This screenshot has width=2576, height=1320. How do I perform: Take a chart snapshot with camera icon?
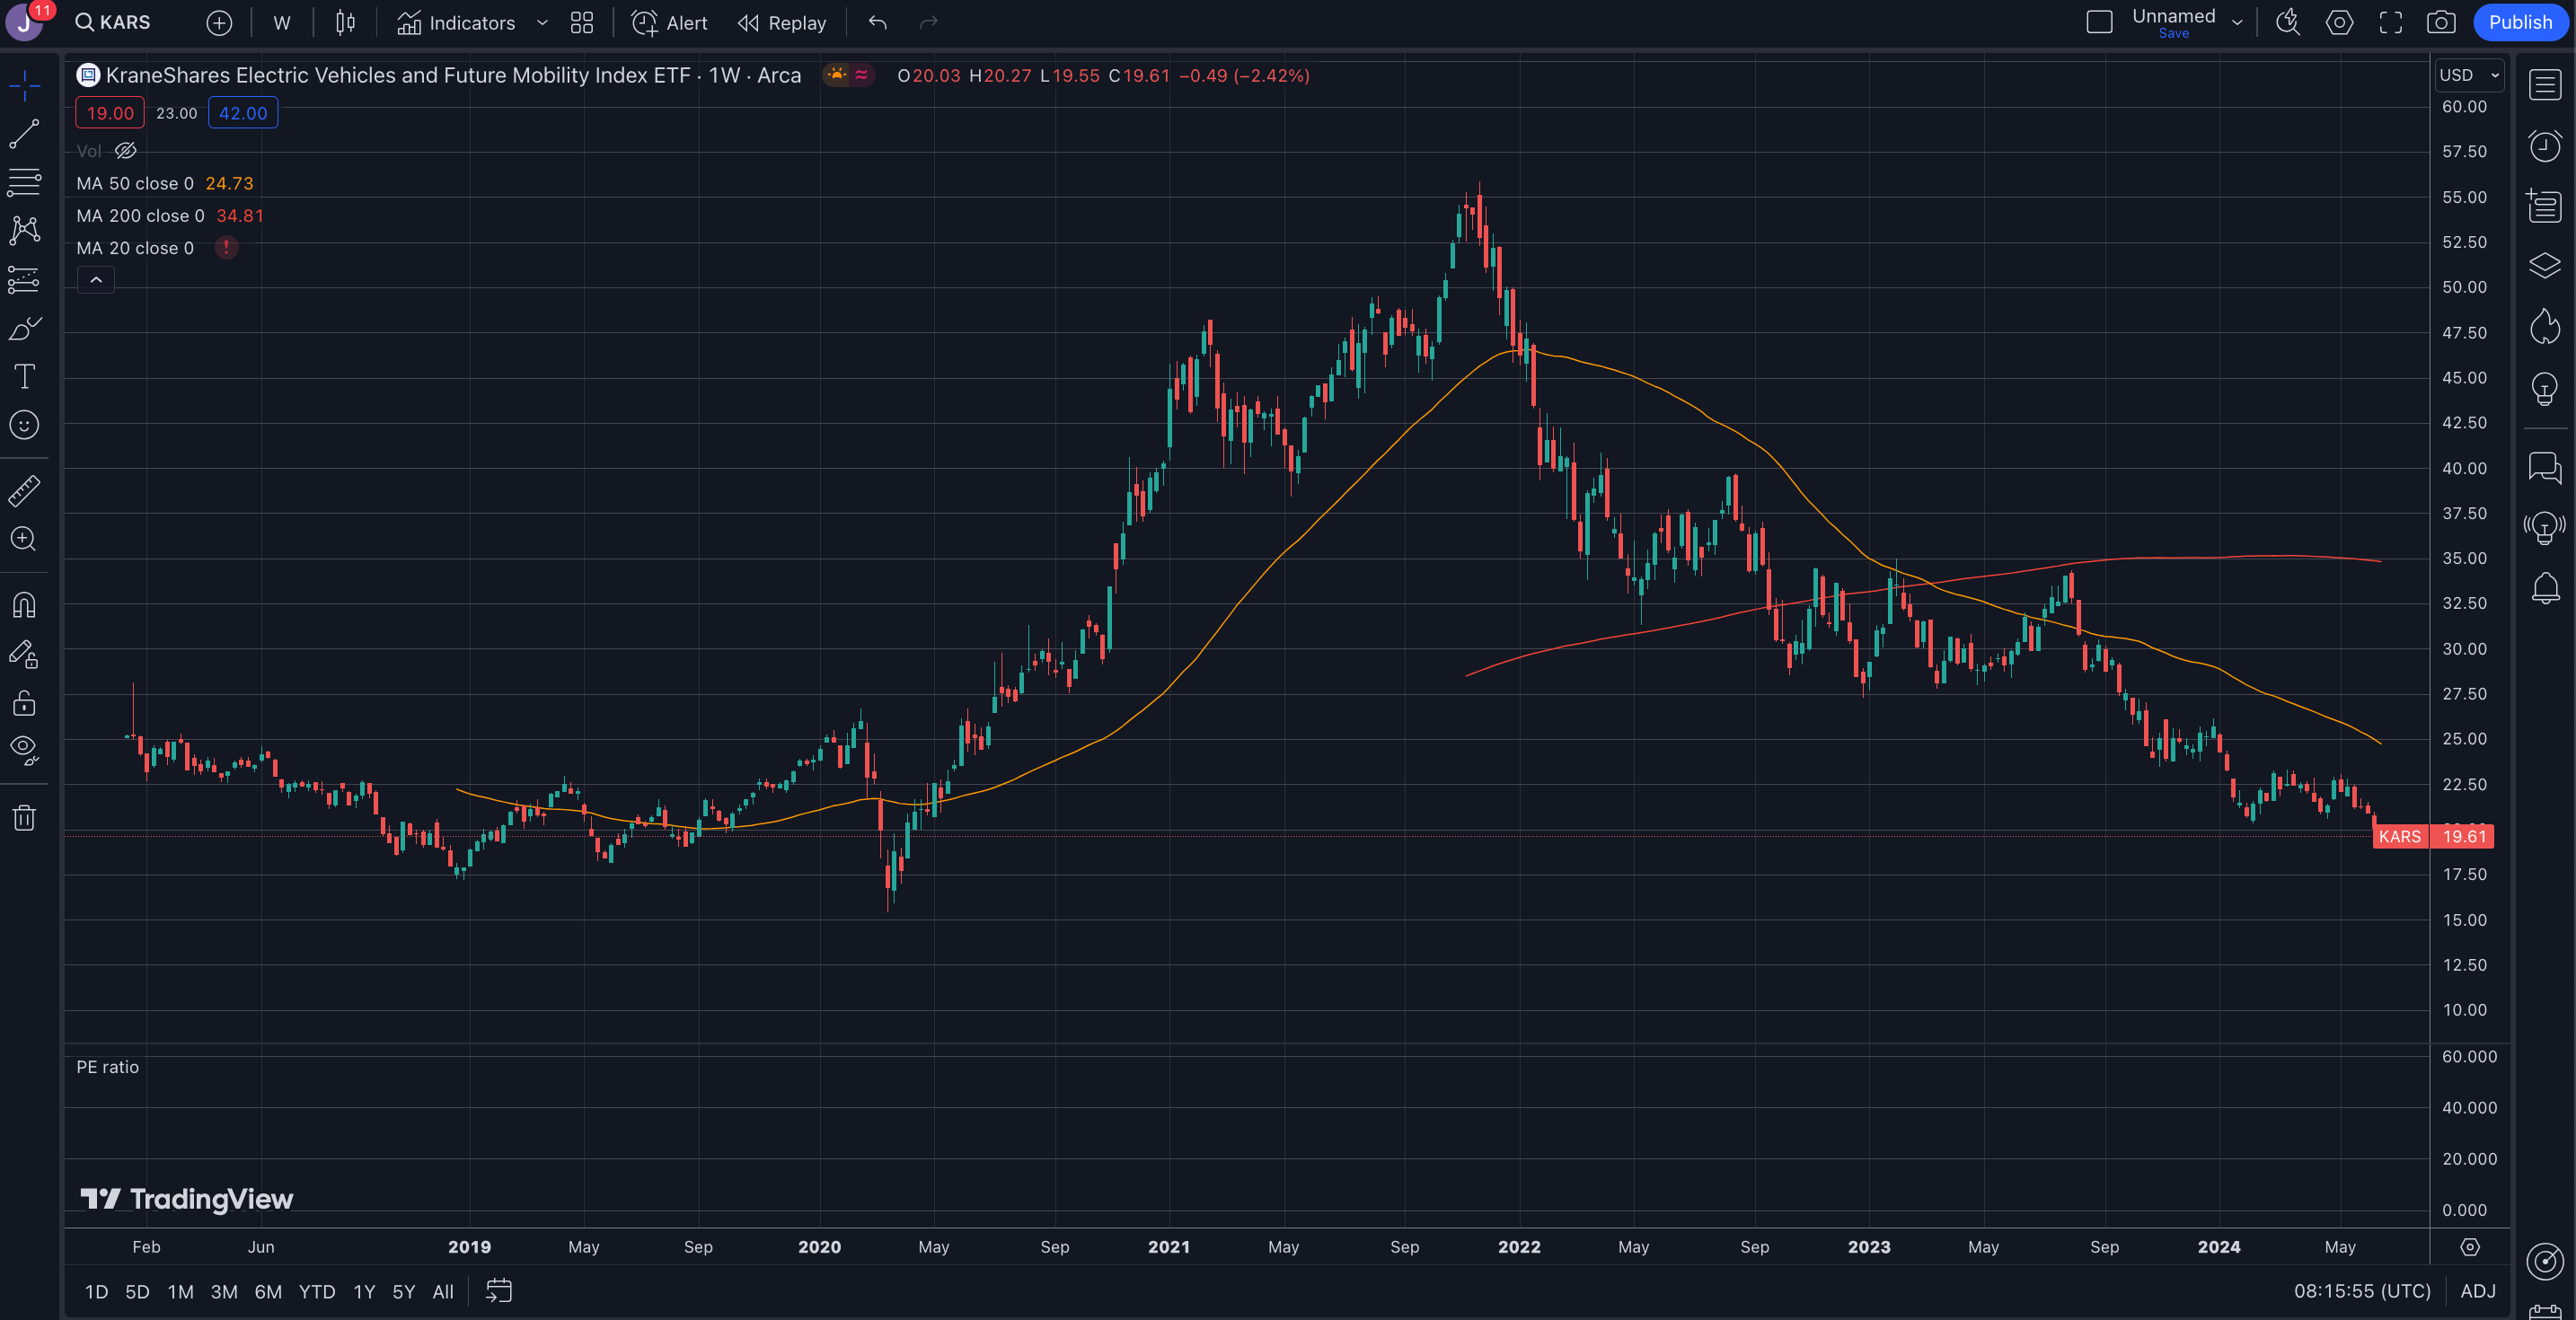click(x=2441, y=22)
